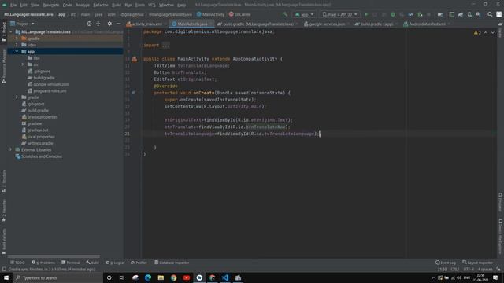Click the green Debug app bug icon
504x283 pixels.
click(393, 14)
